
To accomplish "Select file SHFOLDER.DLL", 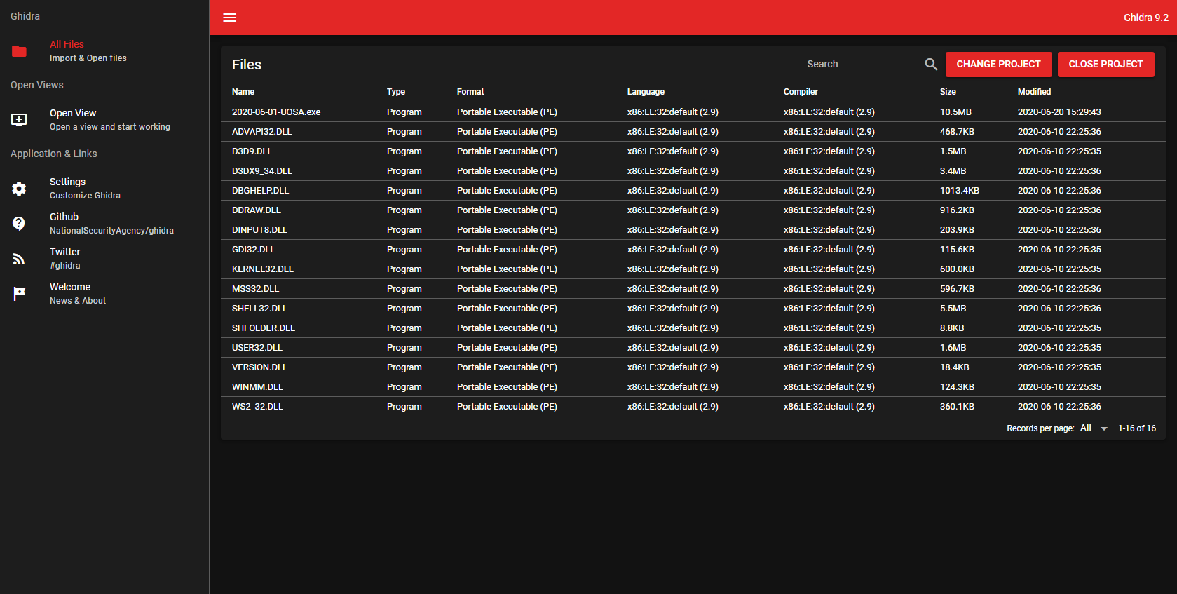I will (263, 328).
